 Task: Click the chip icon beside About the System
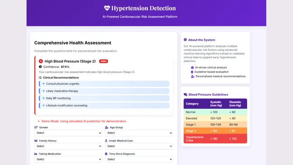185,40
